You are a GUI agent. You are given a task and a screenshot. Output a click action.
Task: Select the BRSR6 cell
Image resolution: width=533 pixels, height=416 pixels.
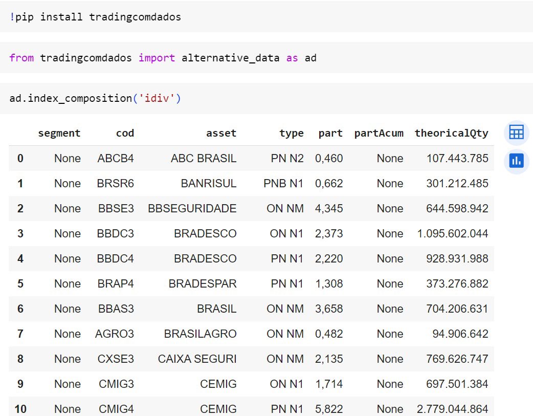point(115,183)
